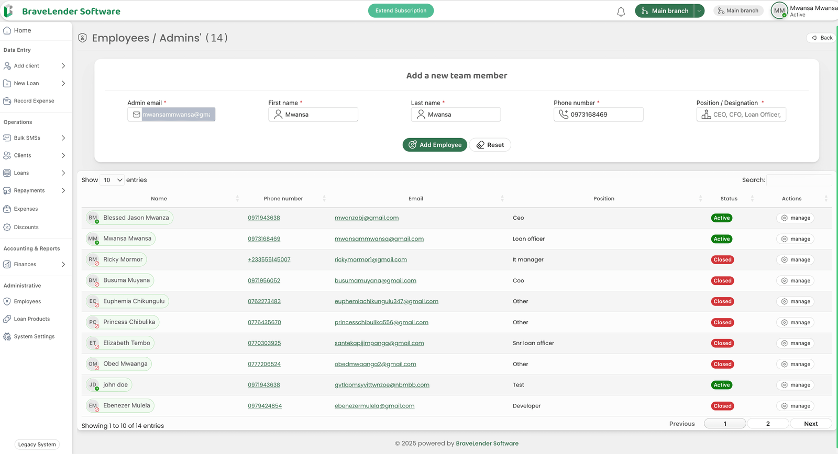This screenshot has height=454, width=838.
Task: Open Ricky Mormor's email link
Action: tap(370, 260)
